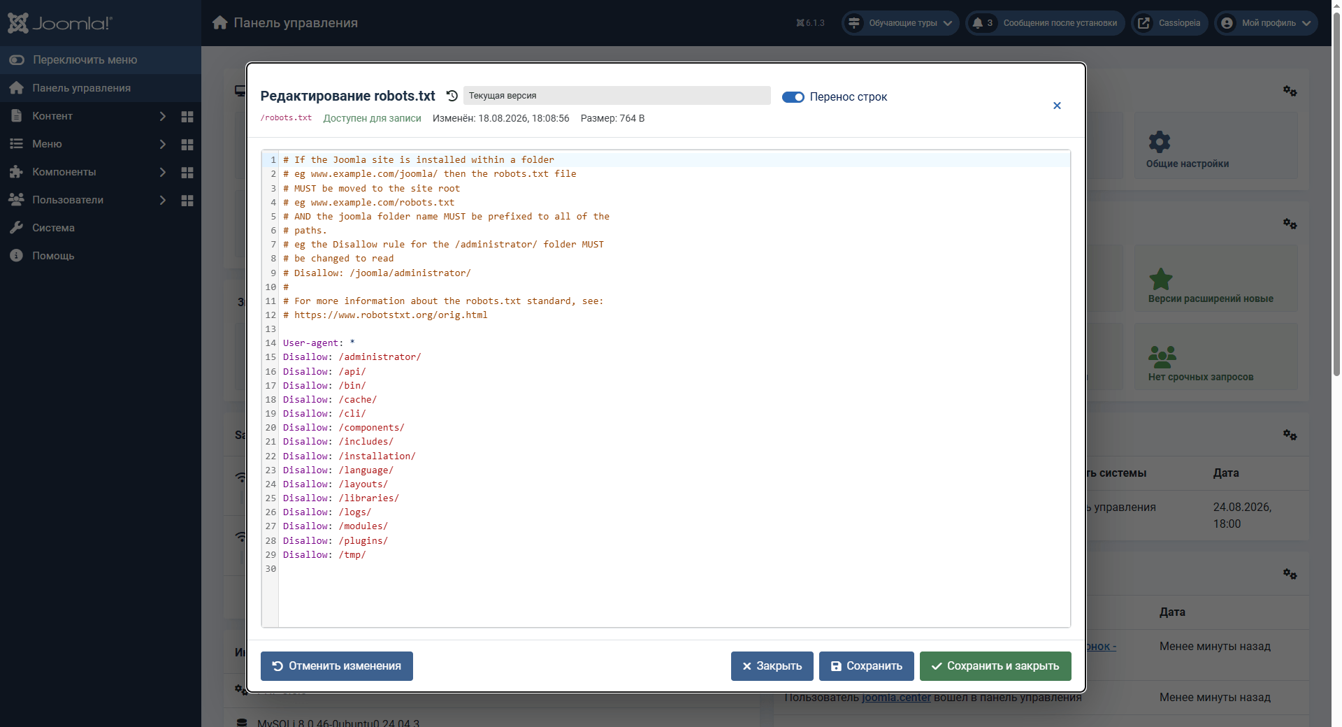1342x727 pixels.
Task: Open Компоненты dashboard grid icon
Action: point(187,173)
